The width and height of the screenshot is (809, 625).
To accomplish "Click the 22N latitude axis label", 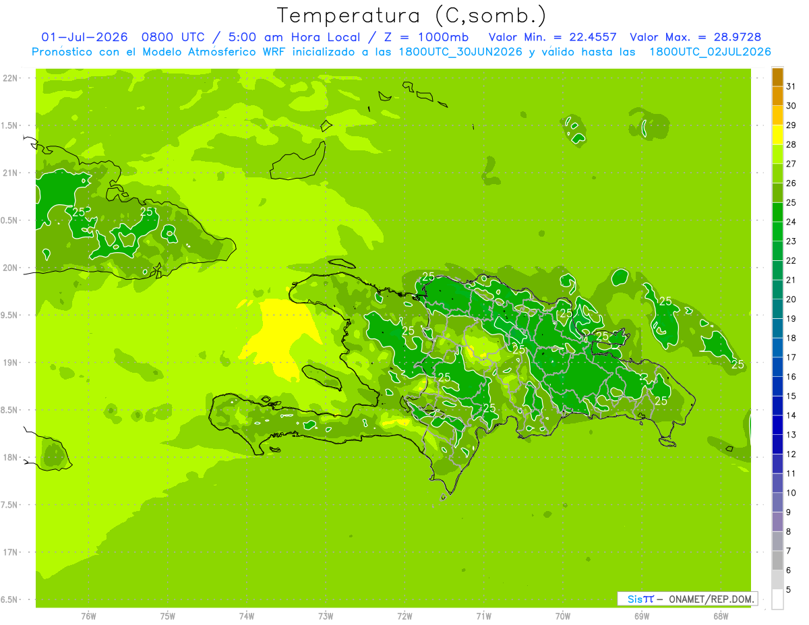I will coord(10,78).
